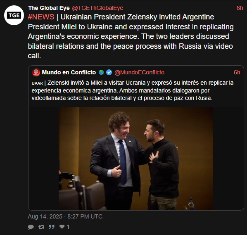The width and height of the screenshot is (247, 235).
Task: Like the tweet with heart icon
Action: tap(62, 227)
